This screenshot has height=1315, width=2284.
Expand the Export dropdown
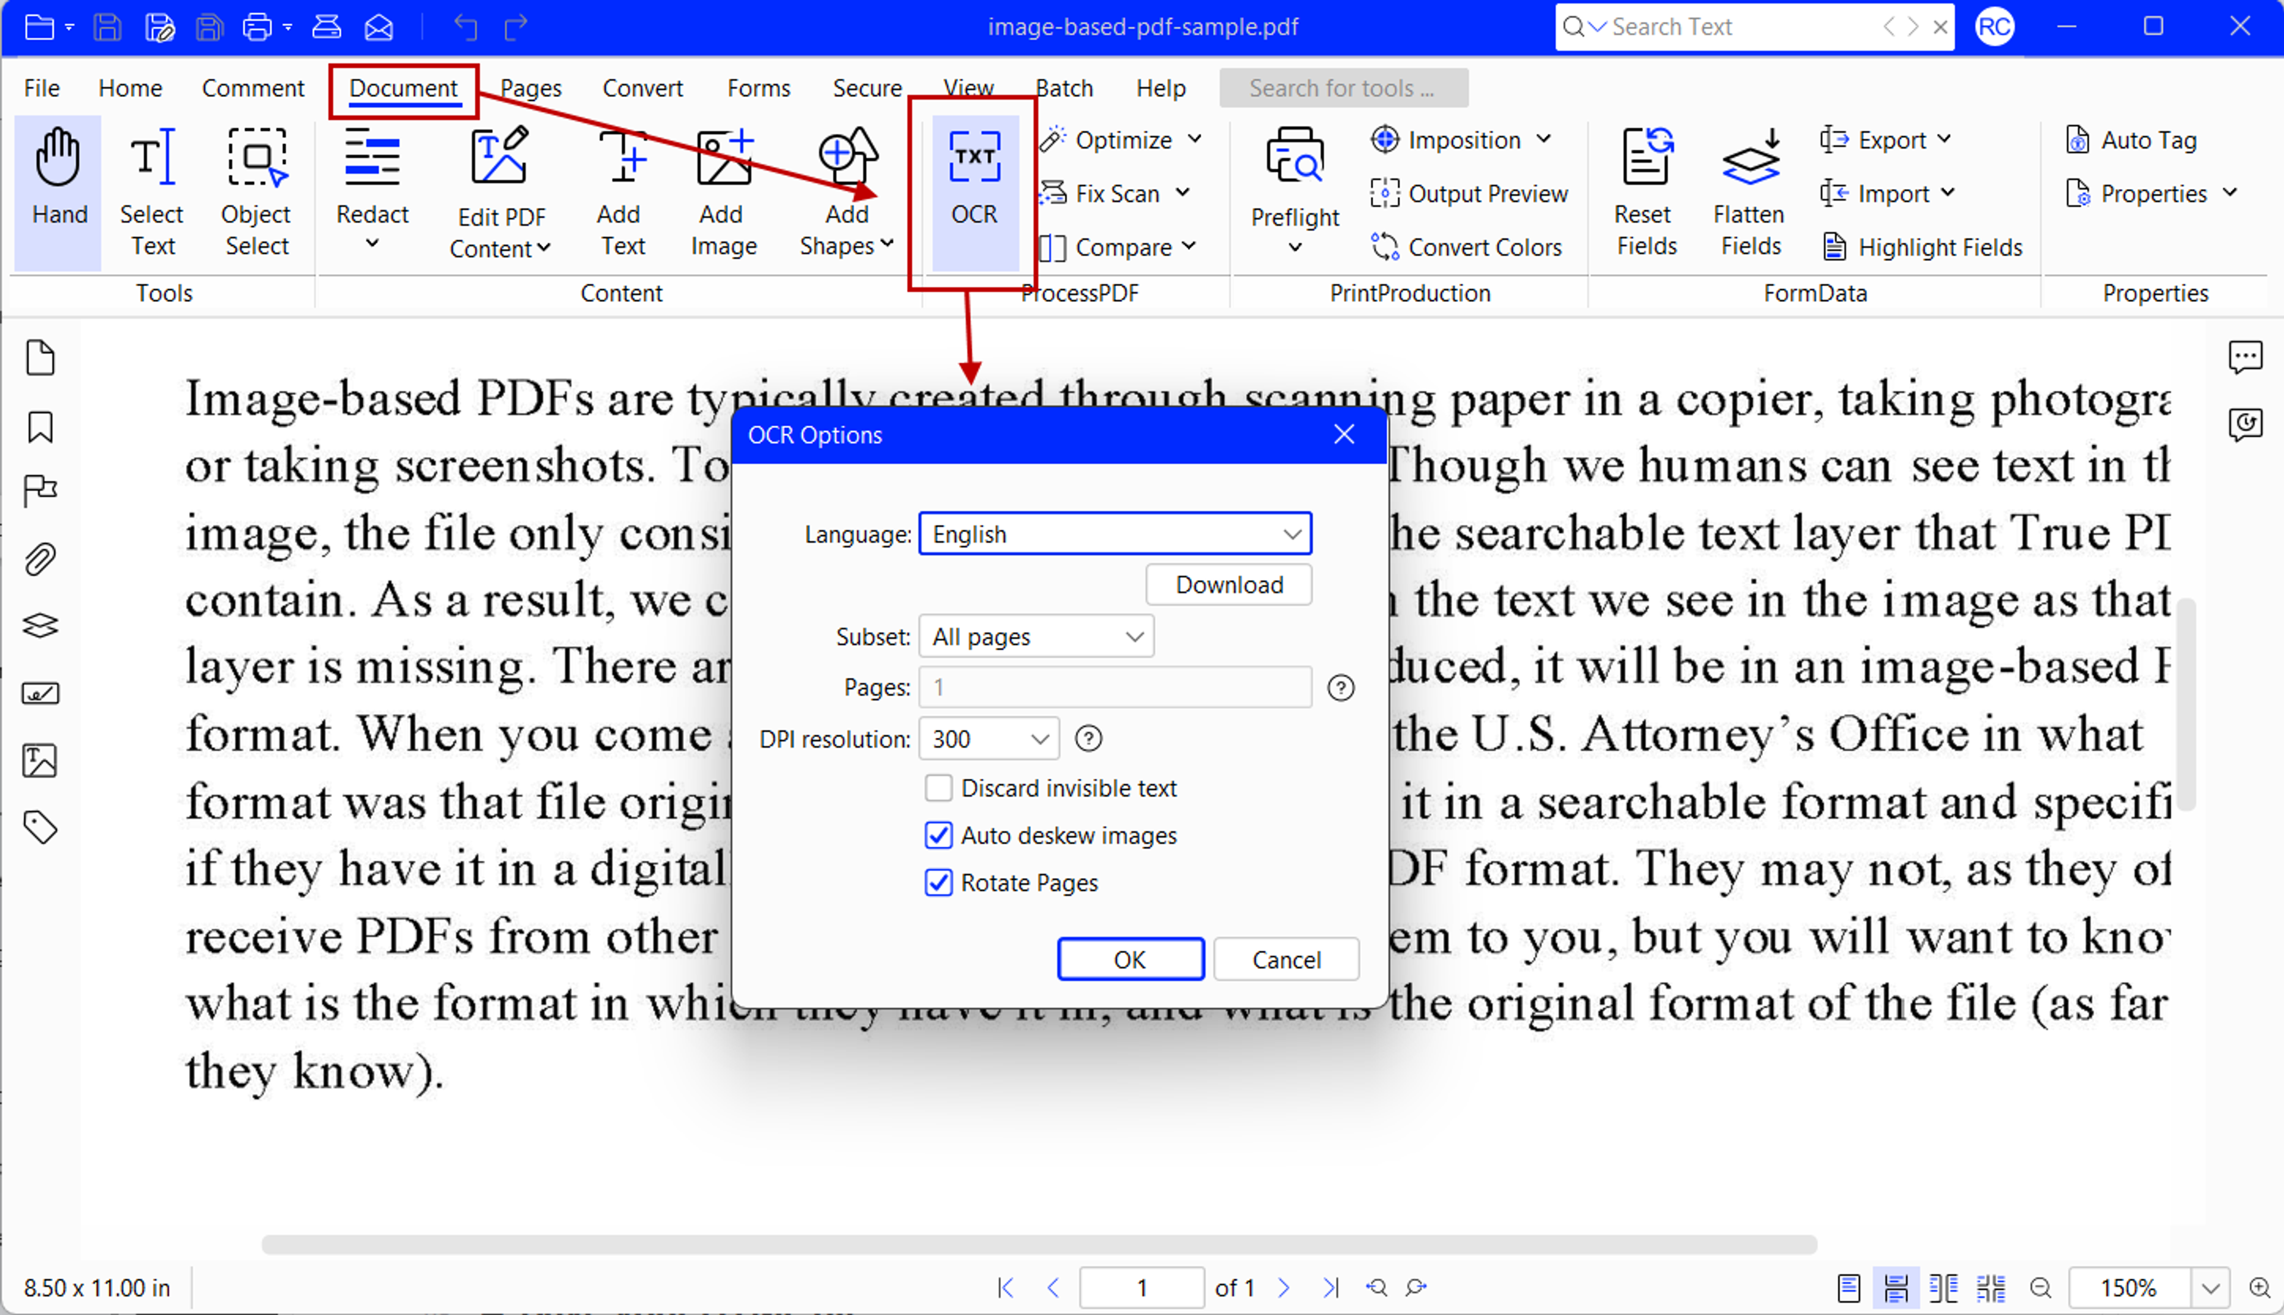pos(1945,139)
